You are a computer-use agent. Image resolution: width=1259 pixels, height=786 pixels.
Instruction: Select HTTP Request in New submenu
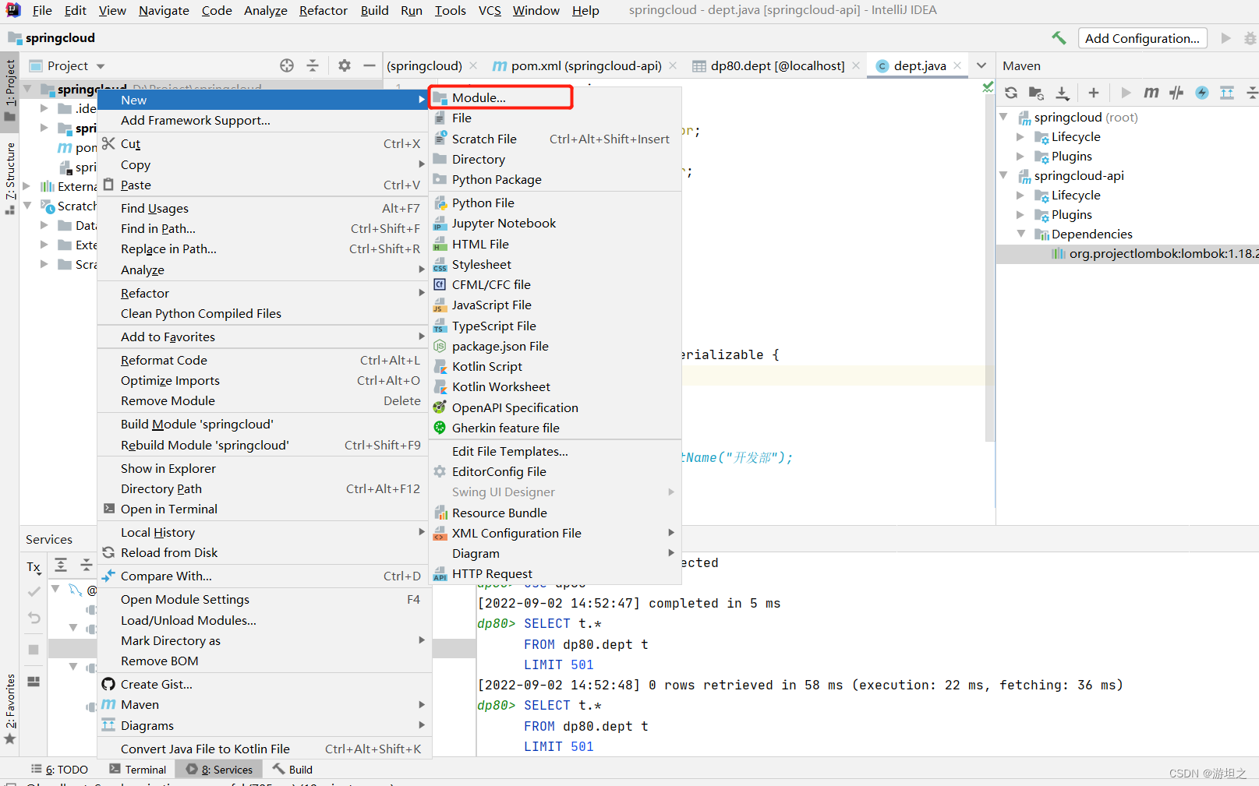pos(555,573)
